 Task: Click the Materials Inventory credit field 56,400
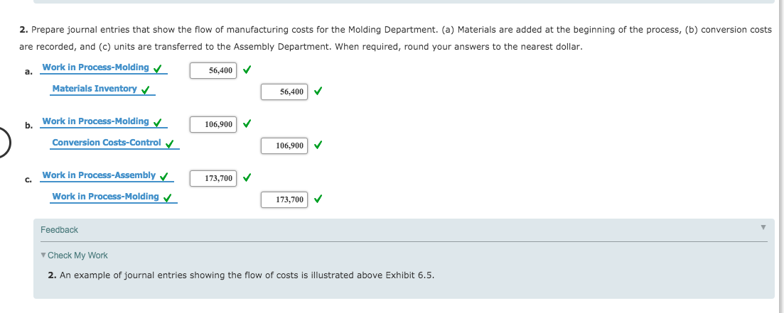pos(284,92)
